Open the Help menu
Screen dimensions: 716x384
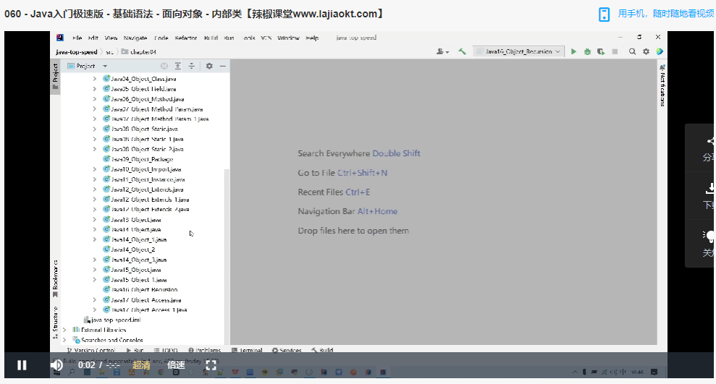[x=312, y=38]
